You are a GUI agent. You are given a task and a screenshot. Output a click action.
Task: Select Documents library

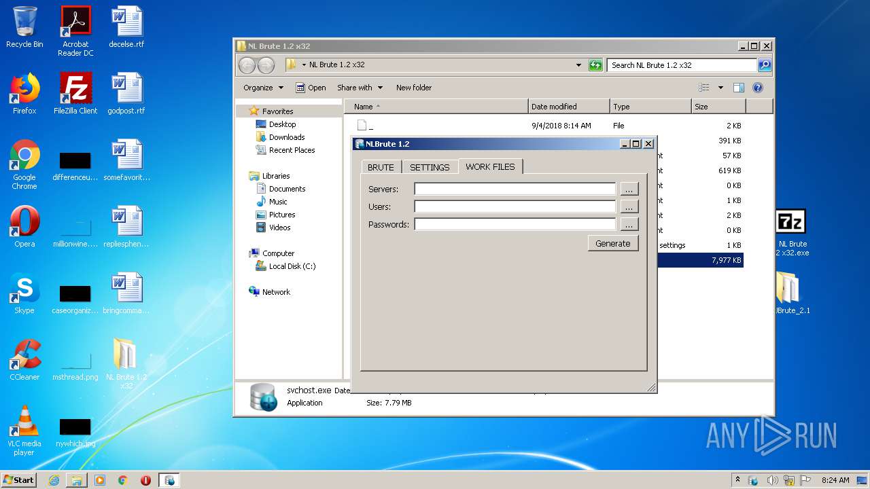point(287,189)
